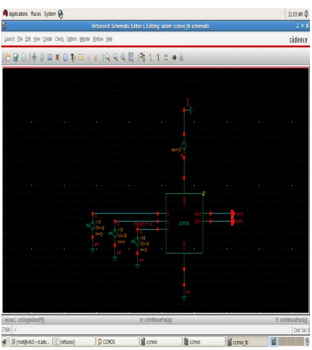The width and height of the screenshot is (312, 350).
Task: Open the Window menu
Action: (98, 39)
